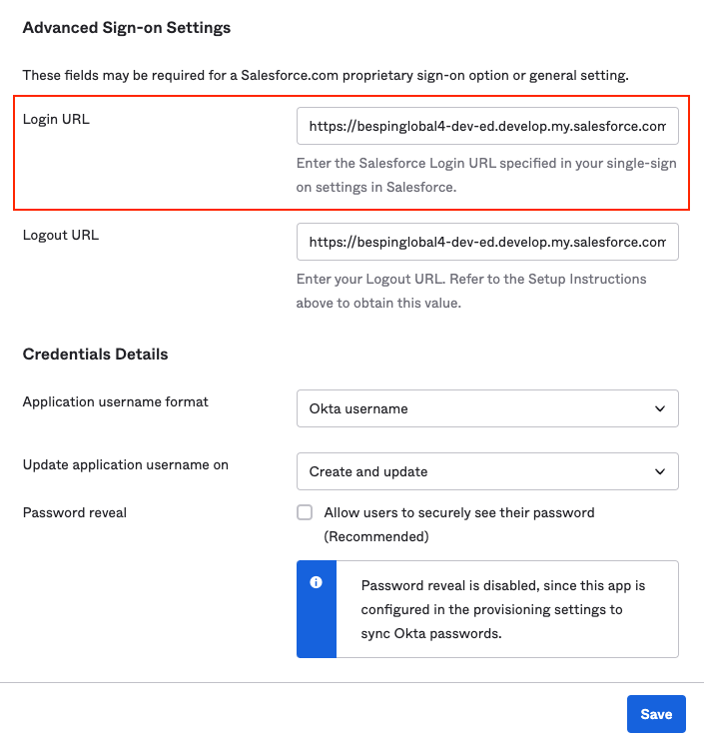704x741 pixels.
Task: Open the Application username format dropdown
Action: click(487, 408)
